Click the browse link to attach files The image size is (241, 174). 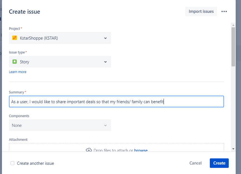pos(141,150)
